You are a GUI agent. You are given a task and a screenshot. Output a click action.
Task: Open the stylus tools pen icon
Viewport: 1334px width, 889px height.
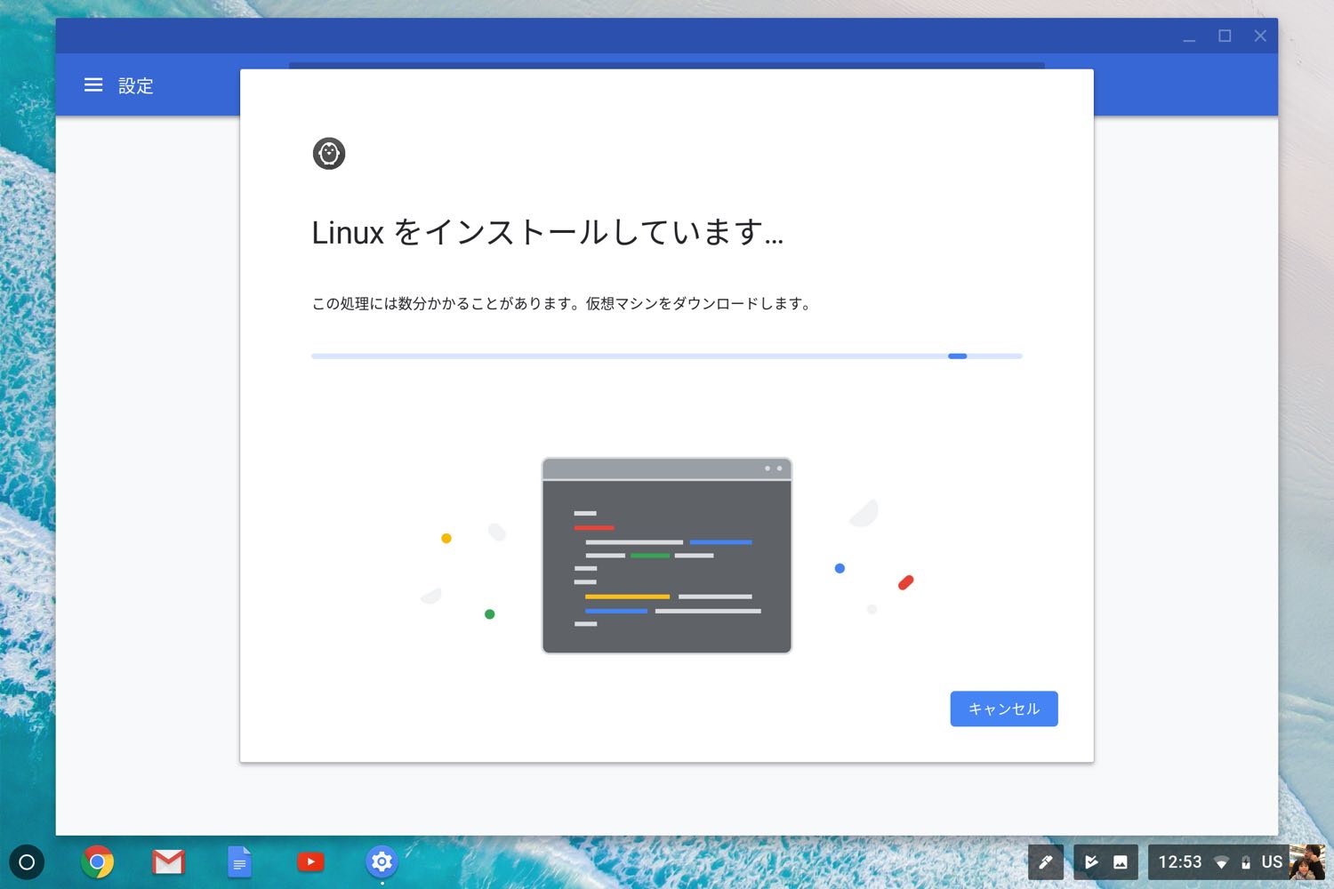(1046, 861)
